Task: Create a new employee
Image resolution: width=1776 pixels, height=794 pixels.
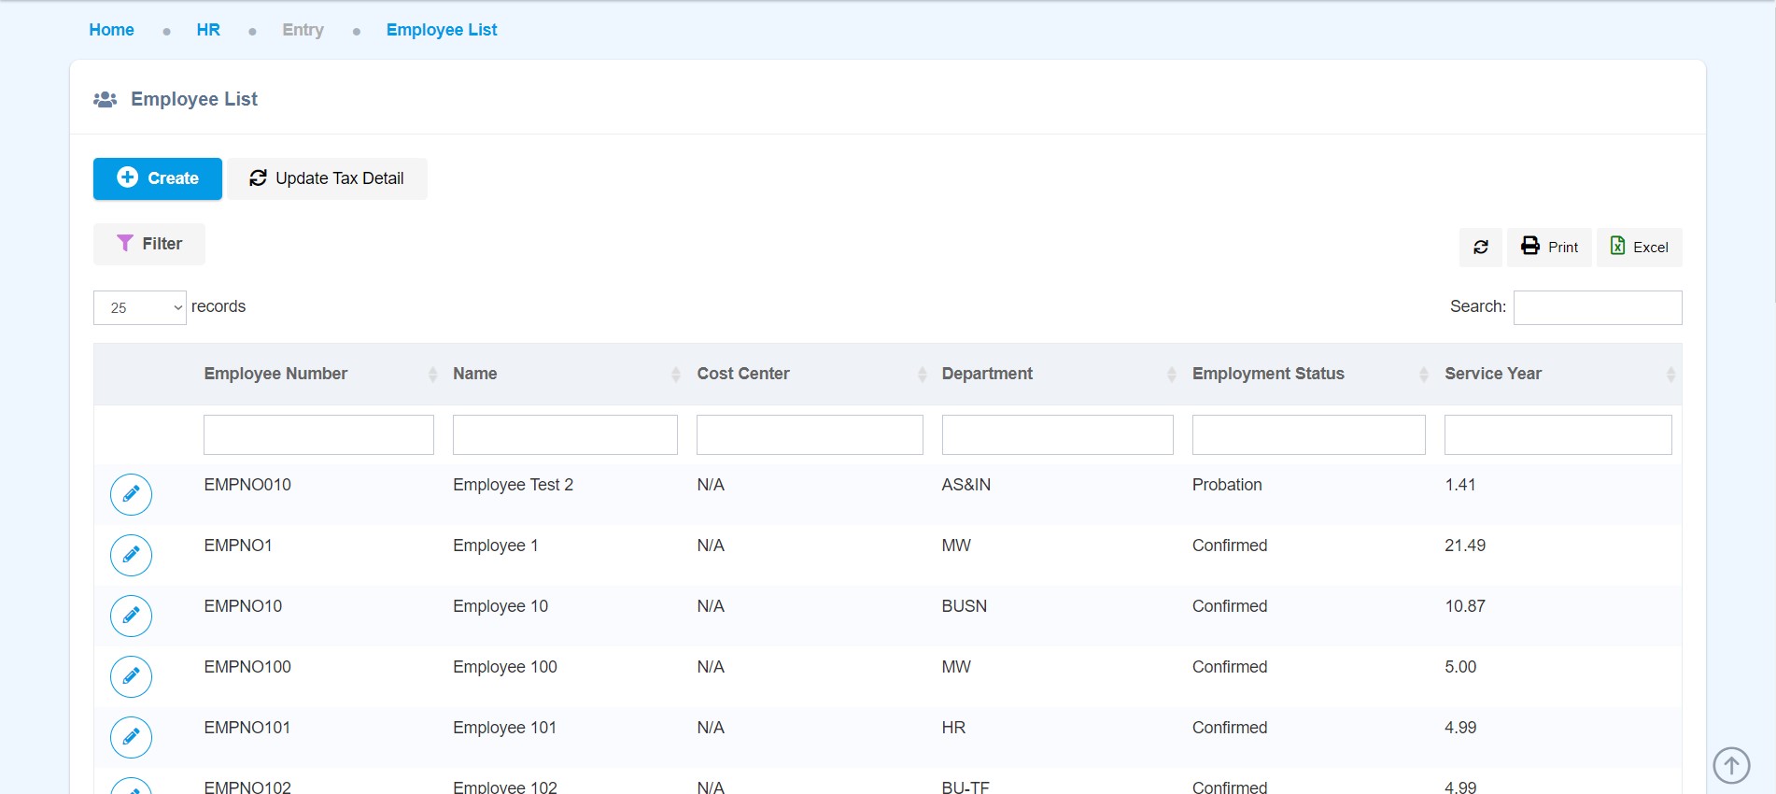Action: [x=158, y=178]
